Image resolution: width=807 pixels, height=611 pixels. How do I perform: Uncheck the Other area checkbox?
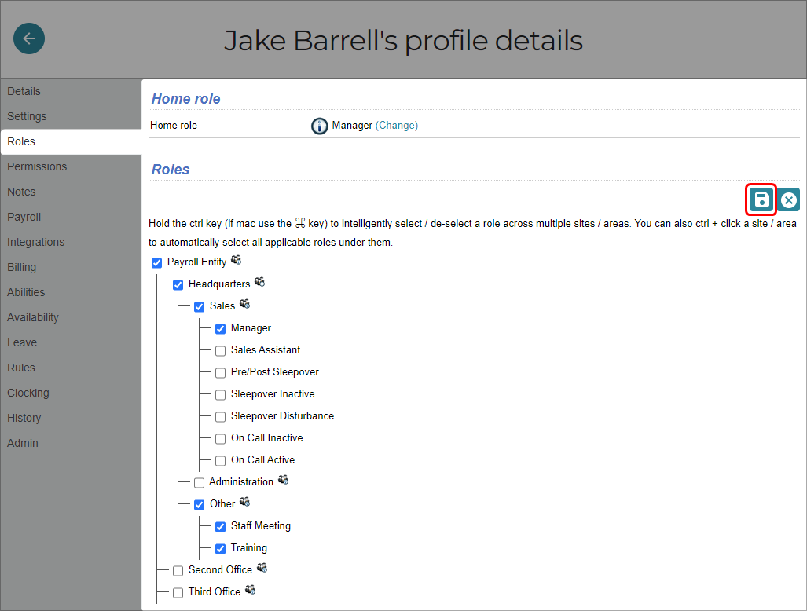click(199, 504)
